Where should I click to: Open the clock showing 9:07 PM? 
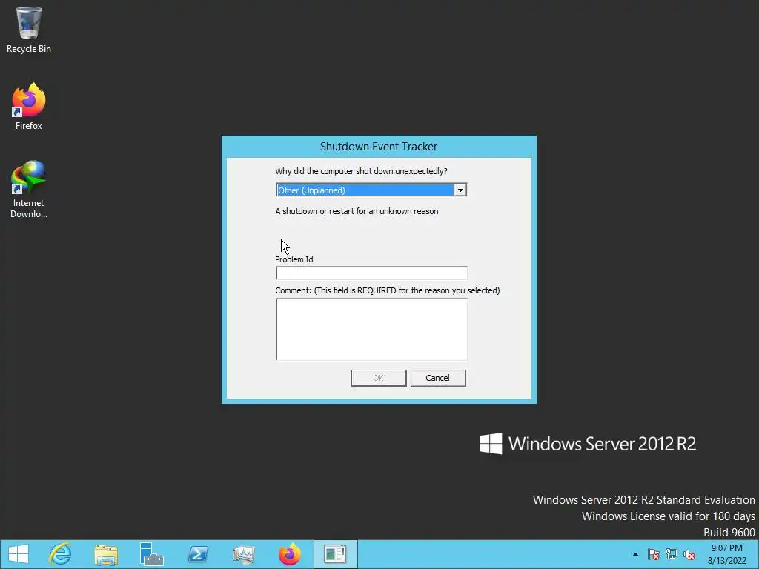click(726, 554)
